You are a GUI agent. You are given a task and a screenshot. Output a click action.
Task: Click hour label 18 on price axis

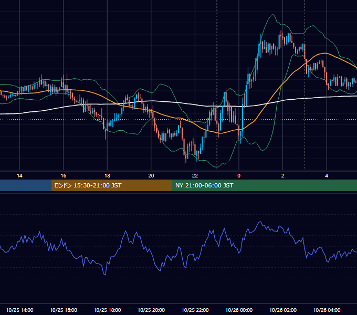(107, 176)
